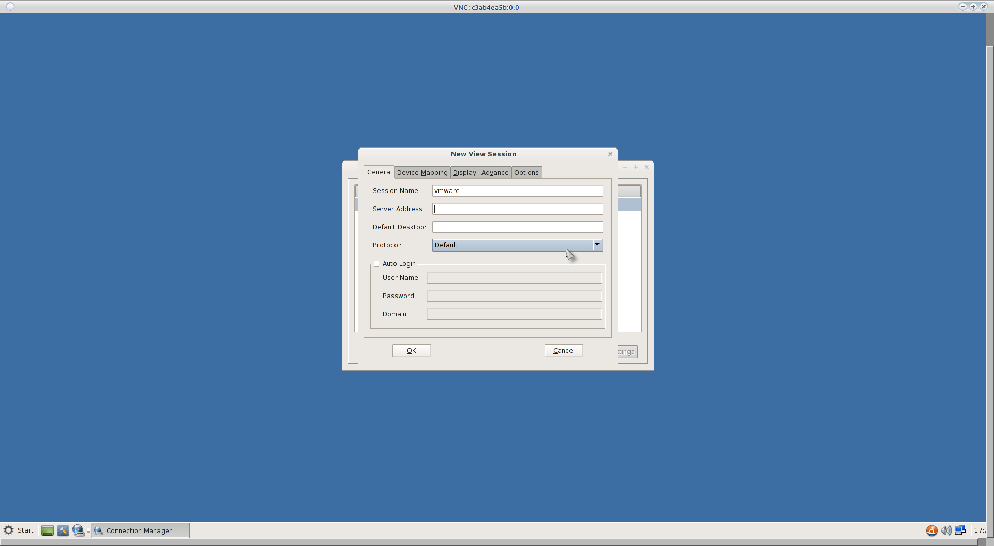Click the taskbar clock
This screenshot has height=546, width=994.
pos(980,530)
